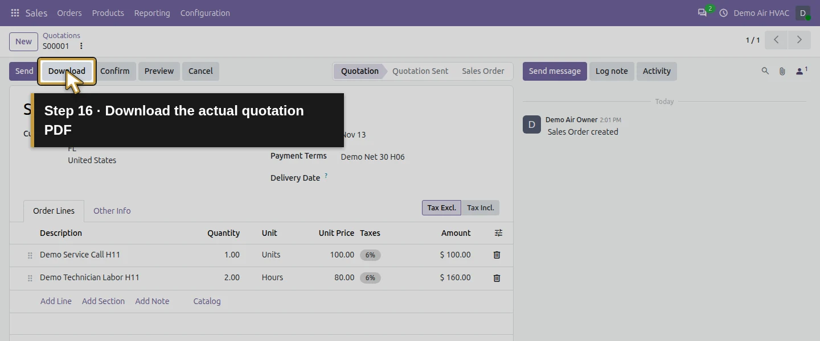820x341 pixels.
Task: Download the quotation PDF
Action: click(67, 71)
